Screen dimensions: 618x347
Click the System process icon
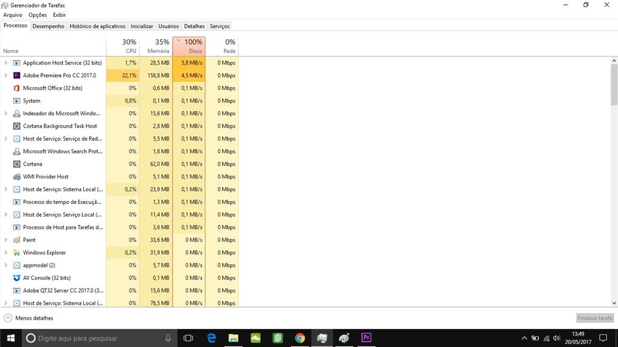click(16, 101)
